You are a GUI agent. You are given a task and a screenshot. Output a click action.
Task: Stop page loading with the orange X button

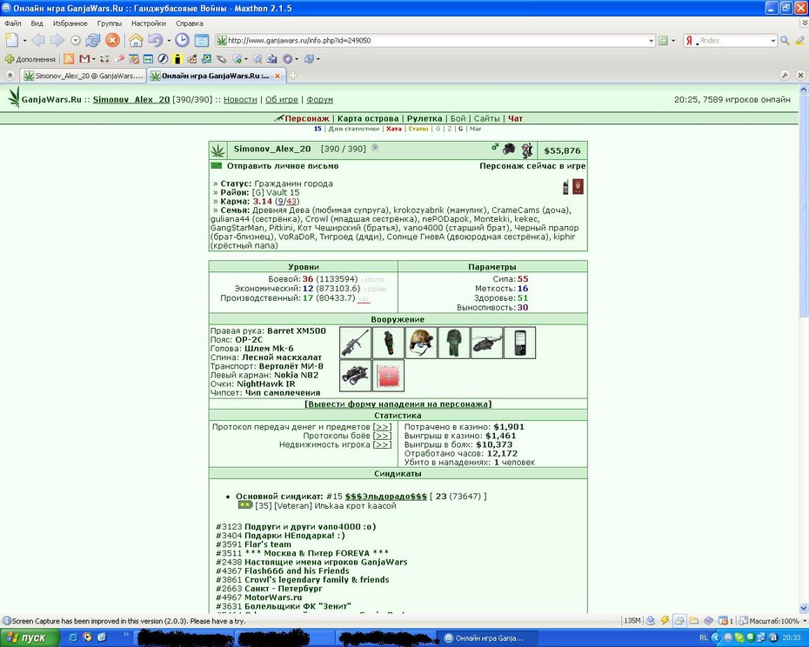coord(112,40)
